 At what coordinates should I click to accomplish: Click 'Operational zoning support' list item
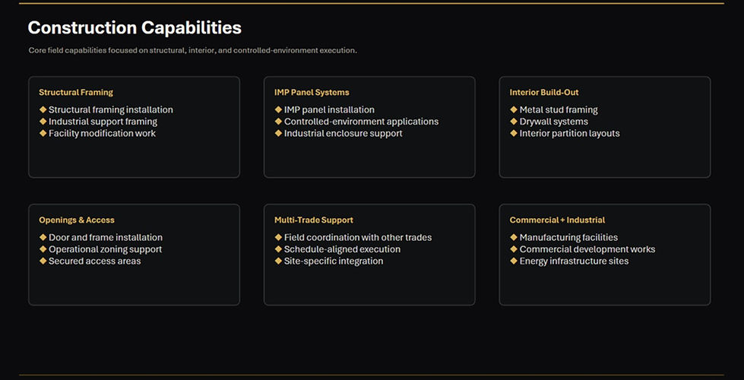(105, 249)
